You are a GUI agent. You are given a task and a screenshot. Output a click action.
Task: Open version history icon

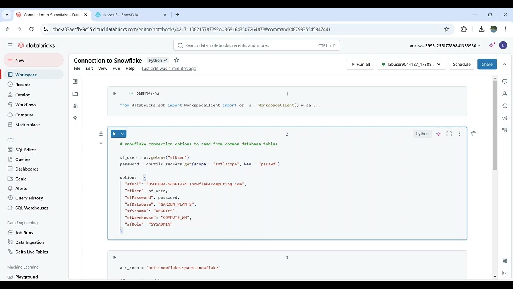click(505, 106)
